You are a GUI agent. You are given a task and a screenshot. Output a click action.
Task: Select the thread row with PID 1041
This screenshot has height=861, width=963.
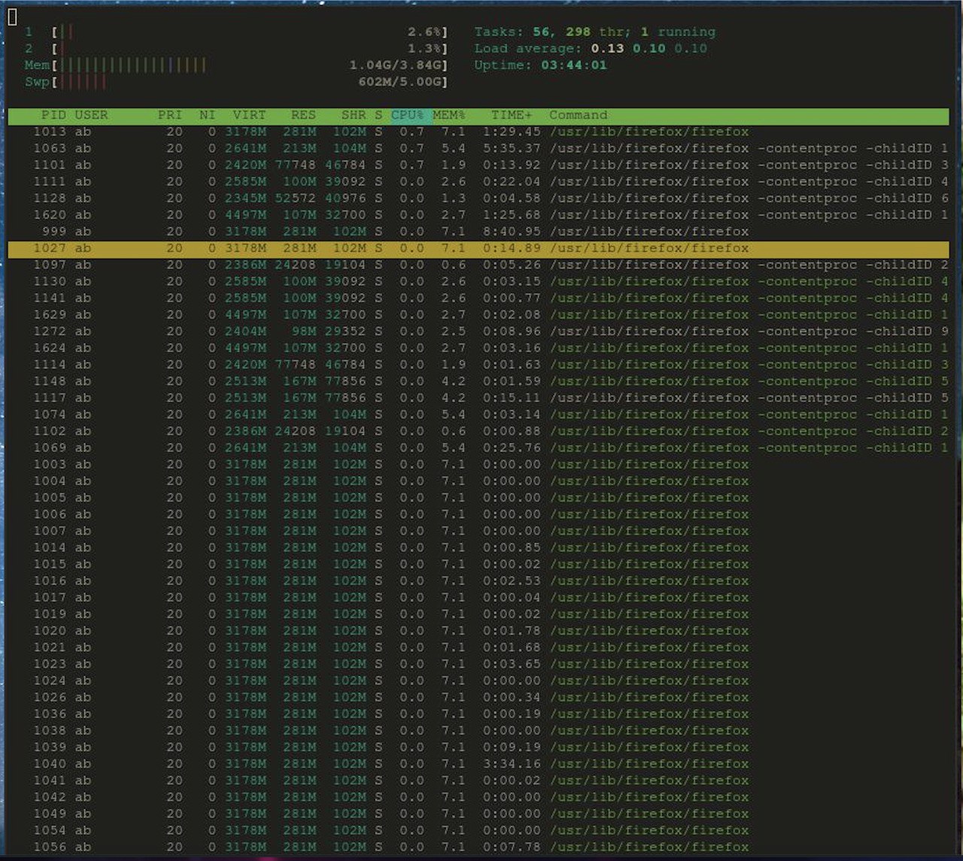click(x=478, y=780)
